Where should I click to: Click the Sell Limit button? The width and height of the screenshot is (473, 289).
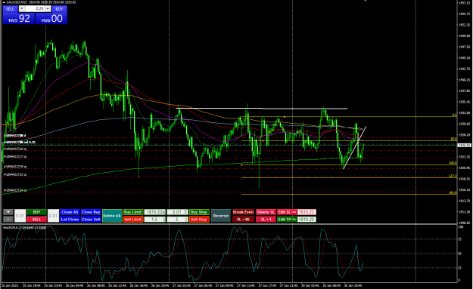(x=132, y=220)
